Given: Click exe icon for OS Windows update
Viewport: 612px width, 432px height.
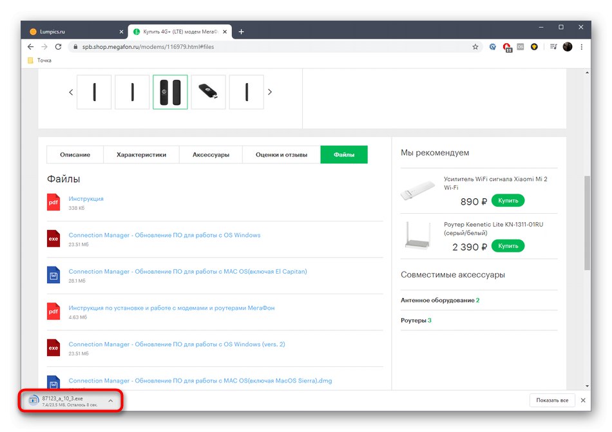Looking at the screenshot, I should 53,238.
